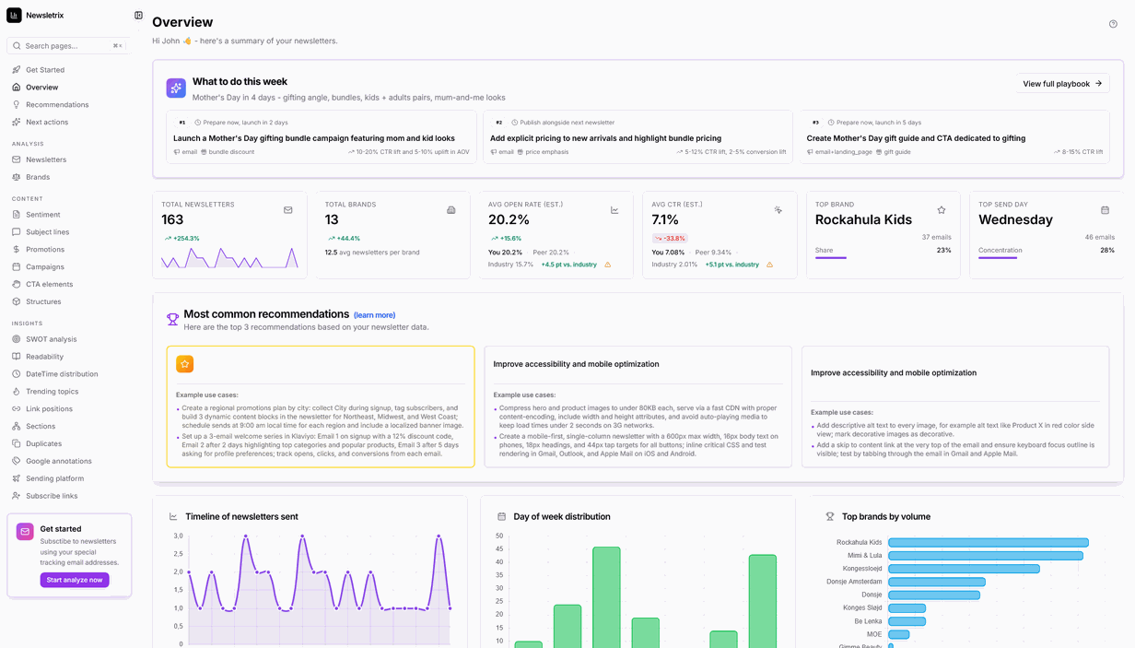Screen dimensions: 1135x648
Task: Open Sections page in sidebar
Action: click(x=41, y=427)
